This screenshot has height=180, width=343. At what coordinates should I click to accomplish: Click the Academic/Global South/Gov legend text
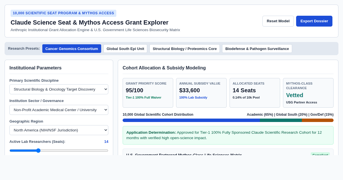[x=290, y=115]
